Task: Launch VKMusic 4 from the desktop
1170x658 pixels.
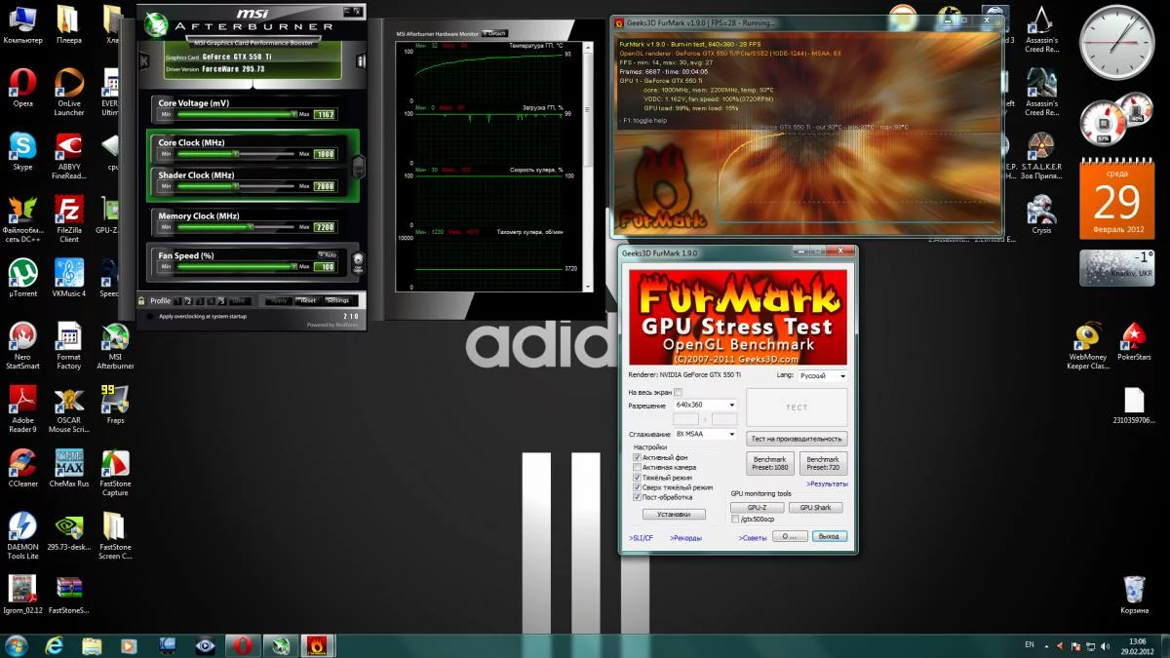Action: point(68,278)
